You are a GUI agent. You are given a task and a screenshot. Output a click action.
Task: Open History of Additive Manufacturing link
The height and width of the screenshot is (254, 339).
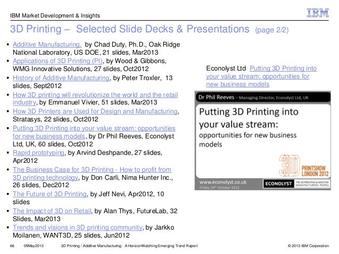coord(61,78)
